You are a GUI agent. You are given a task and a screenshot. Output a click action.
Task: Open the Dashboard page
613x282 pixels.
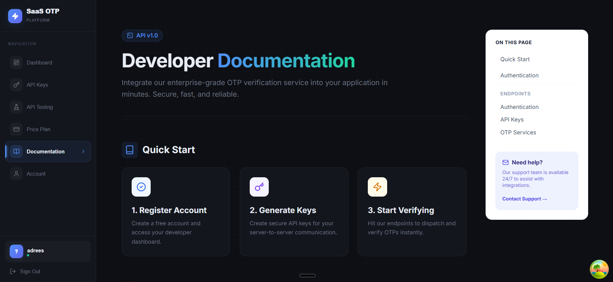[x=48, y=63]
